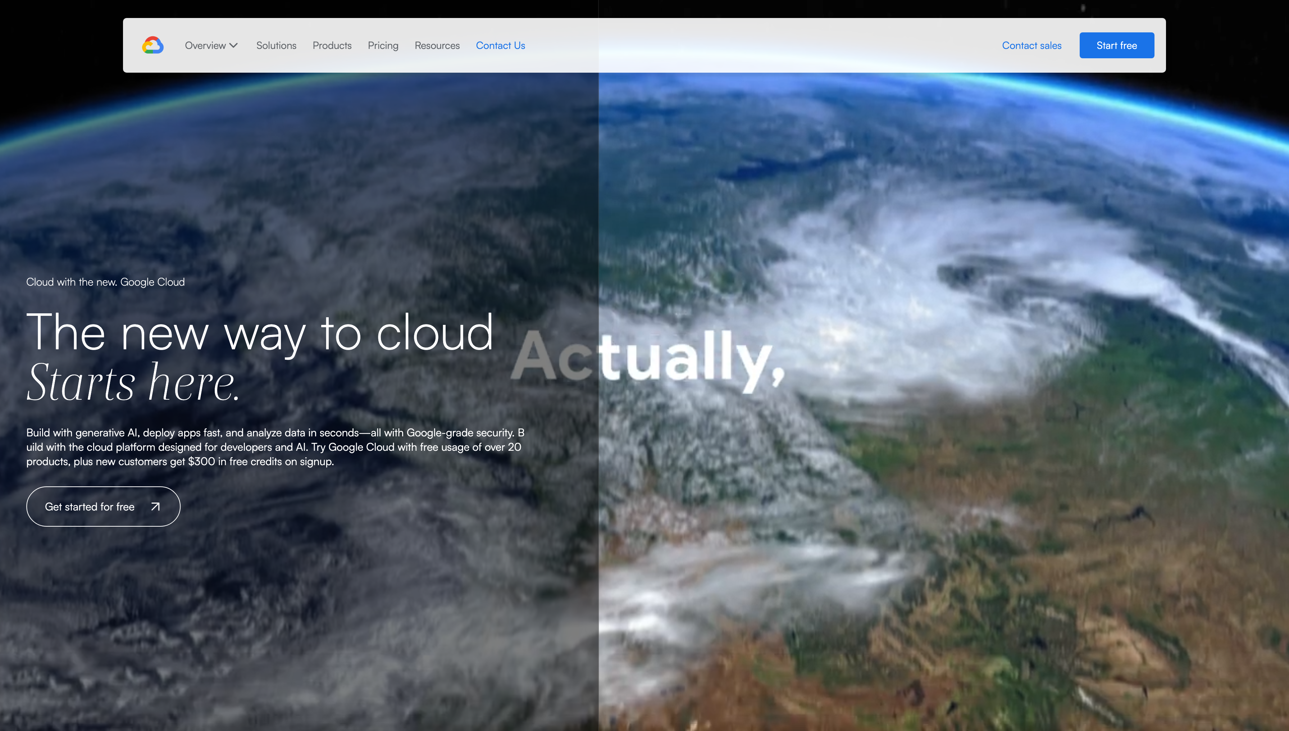The image size is (1289, 731).
Task: Open the Products nav item
Action: click(x=332, y=45)
